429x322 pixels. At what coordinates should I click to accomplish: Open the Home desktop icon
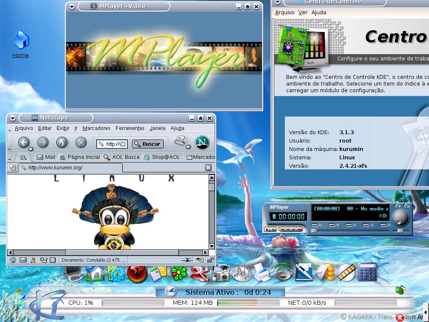pos(21,44)
